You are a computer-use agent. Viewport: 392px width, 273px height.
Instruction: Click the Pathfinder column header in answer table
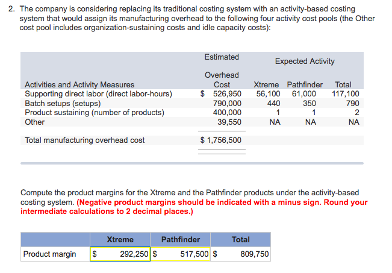click(x=181, y=239)
